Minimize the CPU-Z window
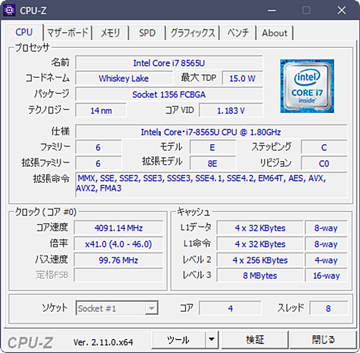This screenshot has height=353, width=360. point(272,10)
